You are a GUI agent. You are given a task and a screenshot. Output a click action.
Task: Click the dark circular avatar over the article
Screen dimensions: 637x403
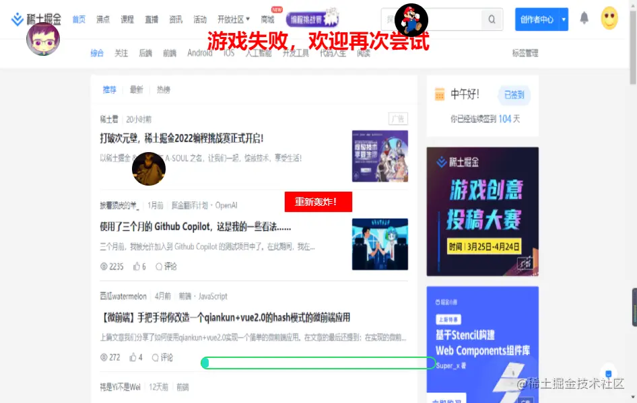[149, 169]
